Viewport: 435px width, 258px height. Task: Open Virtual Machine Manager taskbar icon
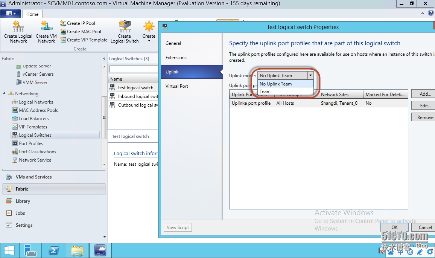[x=100, y=250]
